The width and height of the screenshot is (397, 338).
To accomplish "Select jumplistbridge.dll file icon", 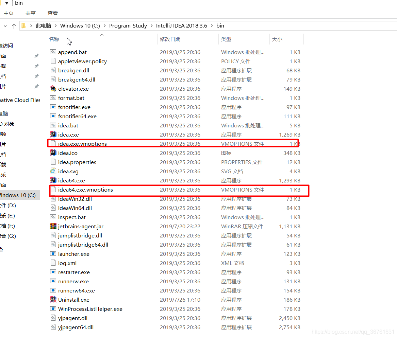I will coord(53,235).
